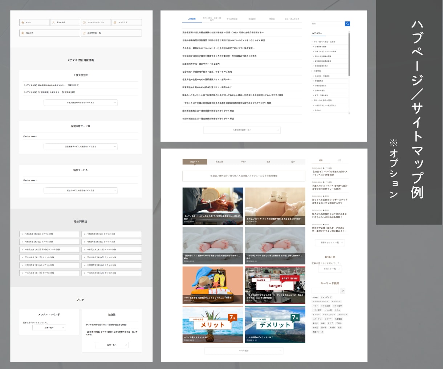
Task: Click the keyword search magnifier icon
Action: [342, 291]
